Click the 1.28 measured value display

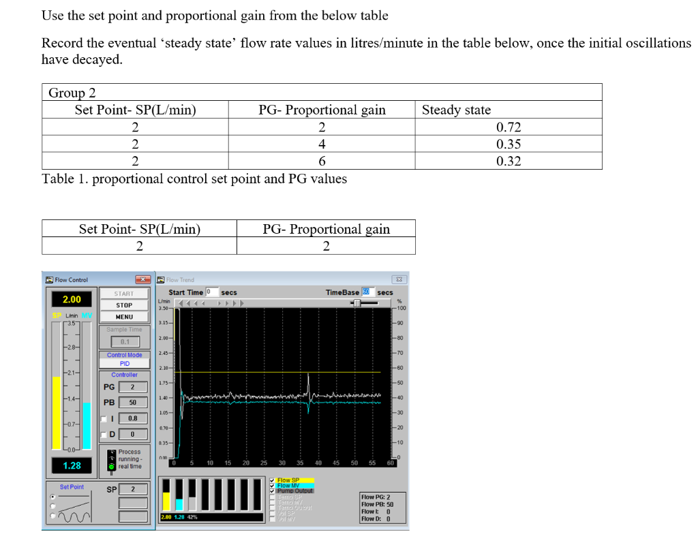(x=72, y=465)
